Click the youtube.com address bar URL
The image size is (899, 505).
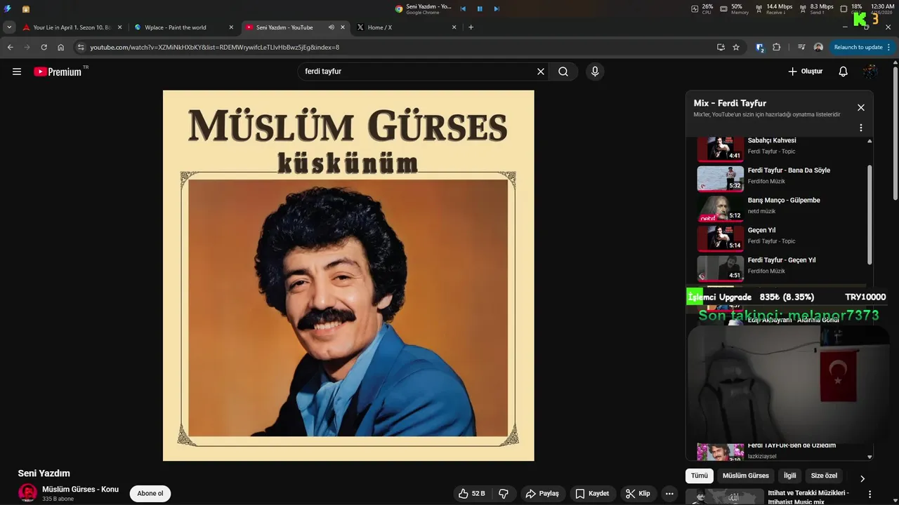pos(214,47)
